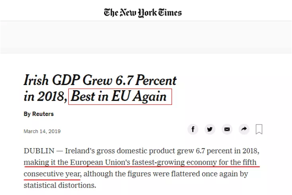Send the article by email

[227, 129]
